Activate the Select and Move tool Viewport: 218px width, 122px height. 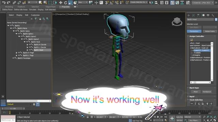[x=61, y=2]
